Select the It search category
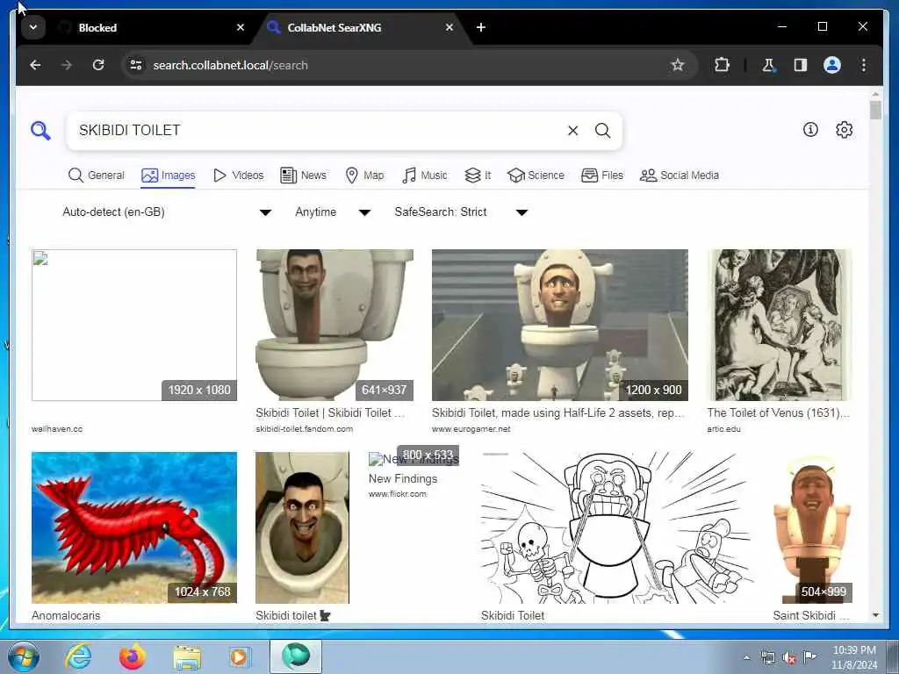Image resolution: width=899 pixels, height=674 pixels. [478, 176]
